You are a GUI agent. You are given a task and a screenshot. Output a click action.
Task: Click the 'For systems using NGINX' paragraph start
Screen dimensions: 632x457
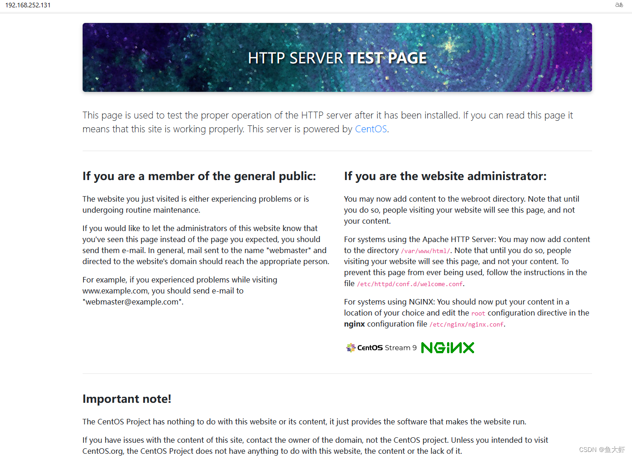point(390,302)
